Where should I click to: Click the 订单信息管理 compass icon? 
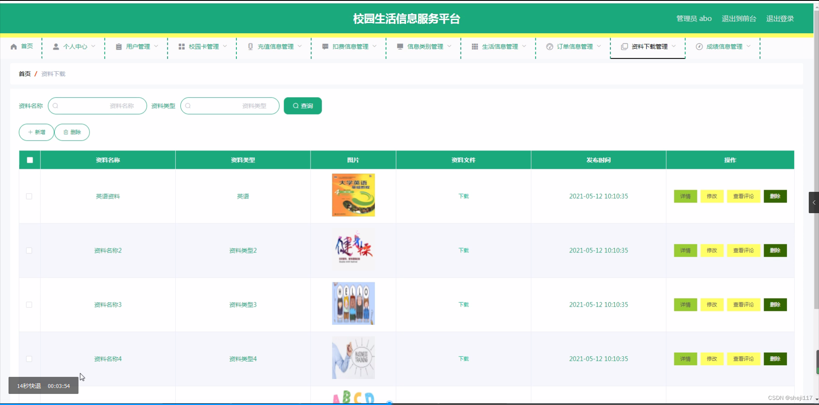pyautogui.click(x=549, y=46)
